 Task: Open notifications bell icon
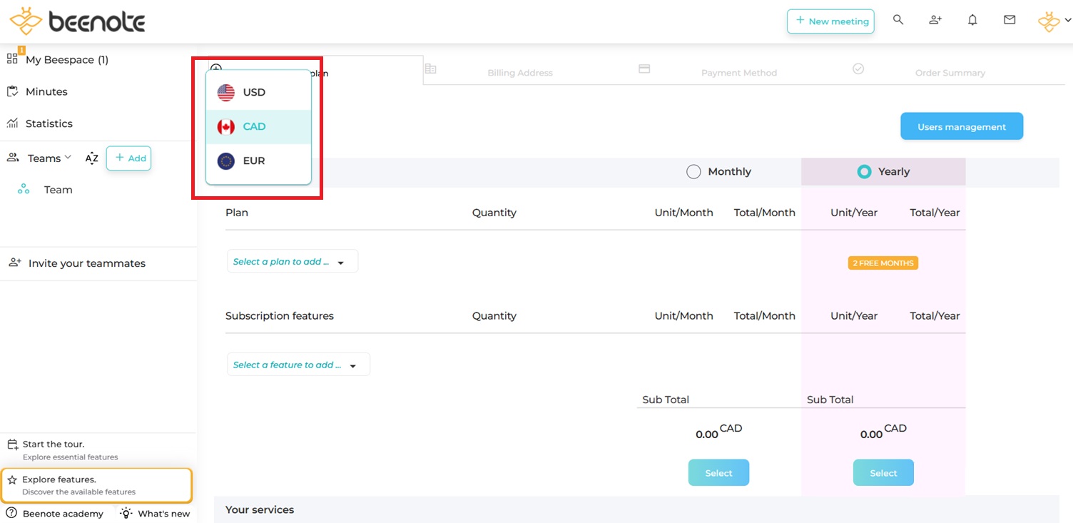pyautogui.click(x=972, y=20)
